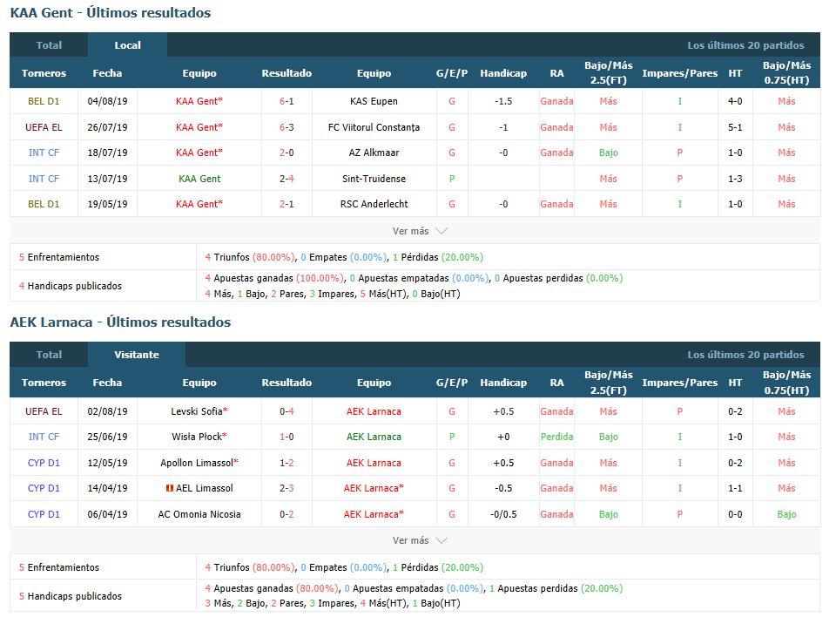
Task: Click the 2-3 result of AEL Limassol match
Action: pyautogui.click(x=287, y=488)
